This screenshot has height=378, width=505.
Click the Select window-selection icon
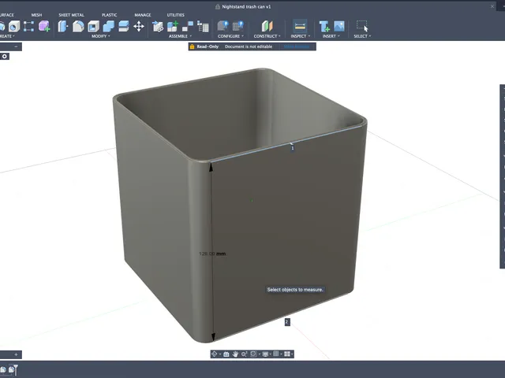362,26
